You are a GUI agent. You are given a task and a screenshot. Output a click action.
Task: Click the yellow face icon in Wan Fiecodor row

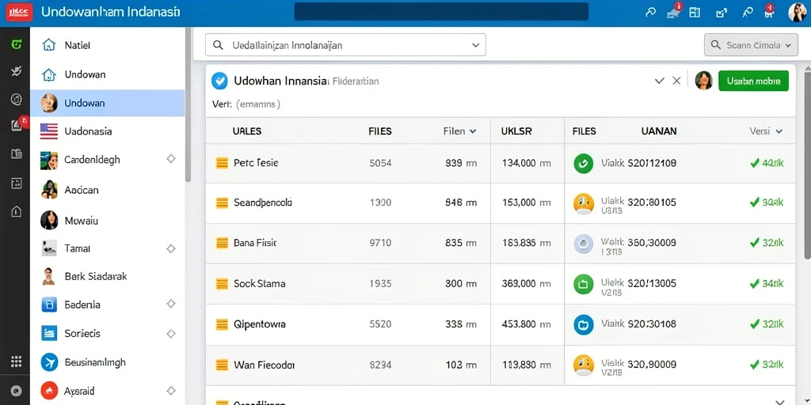(584, 365)
